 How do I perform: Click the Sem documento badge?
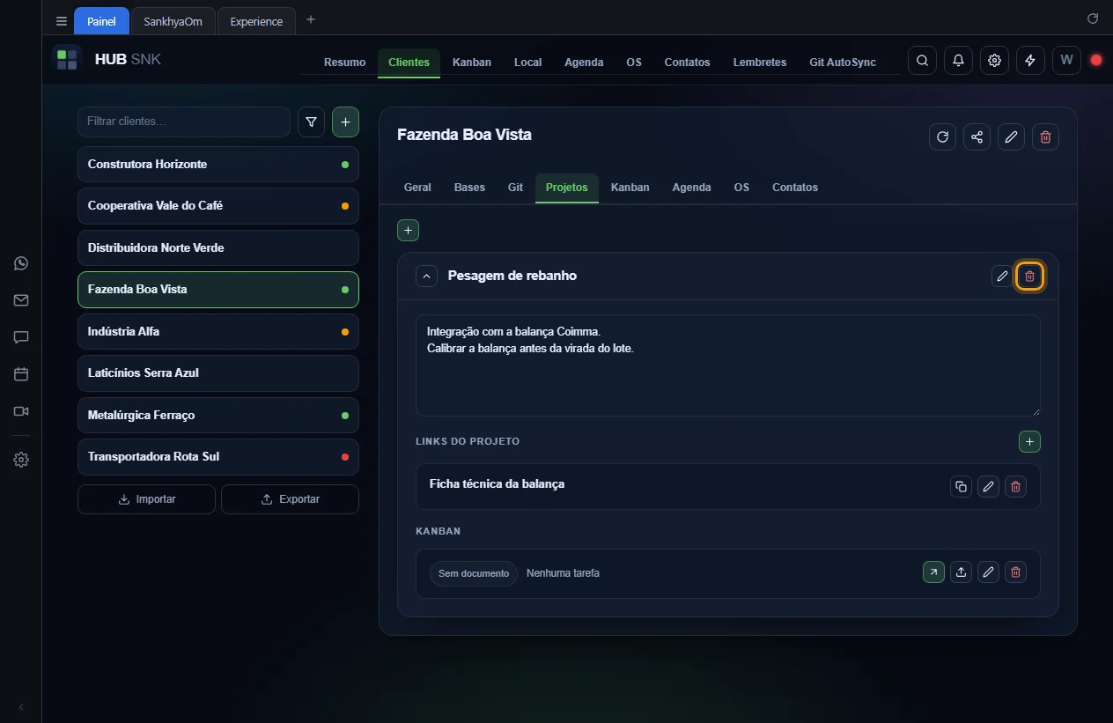(x=474, y=573)
